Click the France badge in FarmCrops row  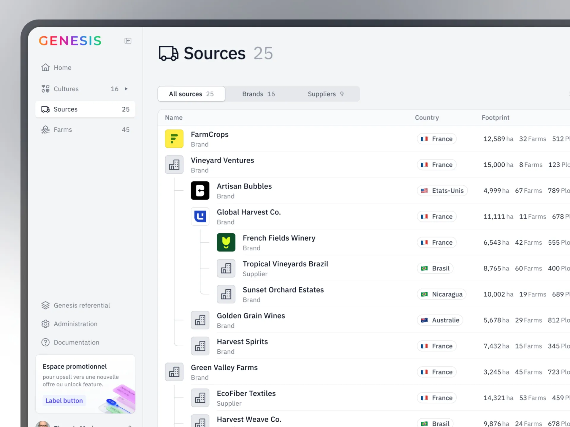(x=437, y=139)
